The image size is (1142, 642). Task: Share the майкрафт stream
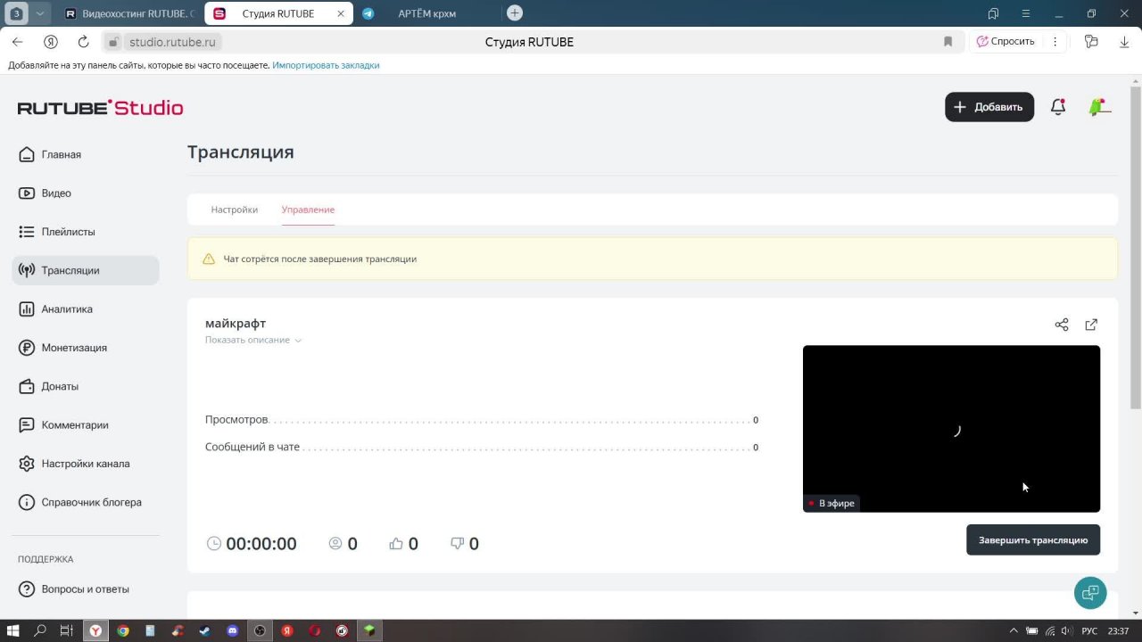pyautogui.click(x=1062, y=325)
